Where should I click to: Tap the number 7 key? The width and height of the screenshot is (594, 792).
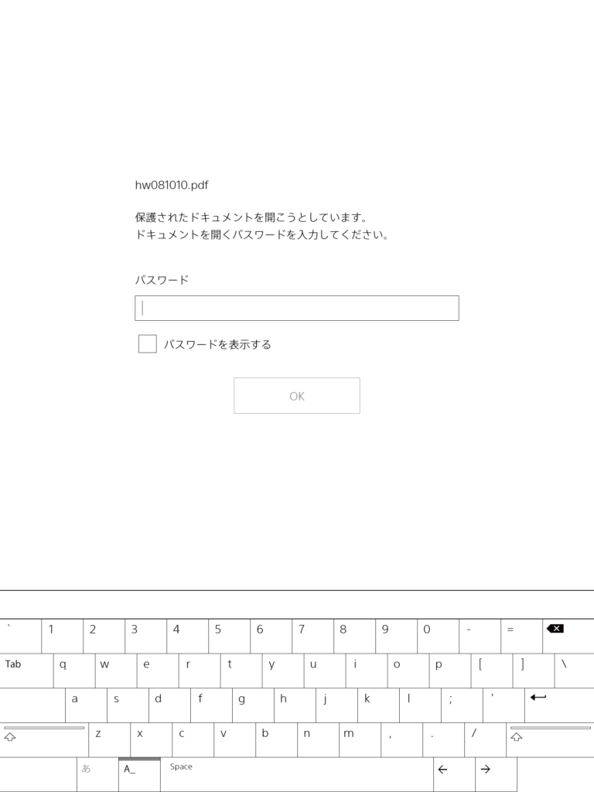point(313,636)
